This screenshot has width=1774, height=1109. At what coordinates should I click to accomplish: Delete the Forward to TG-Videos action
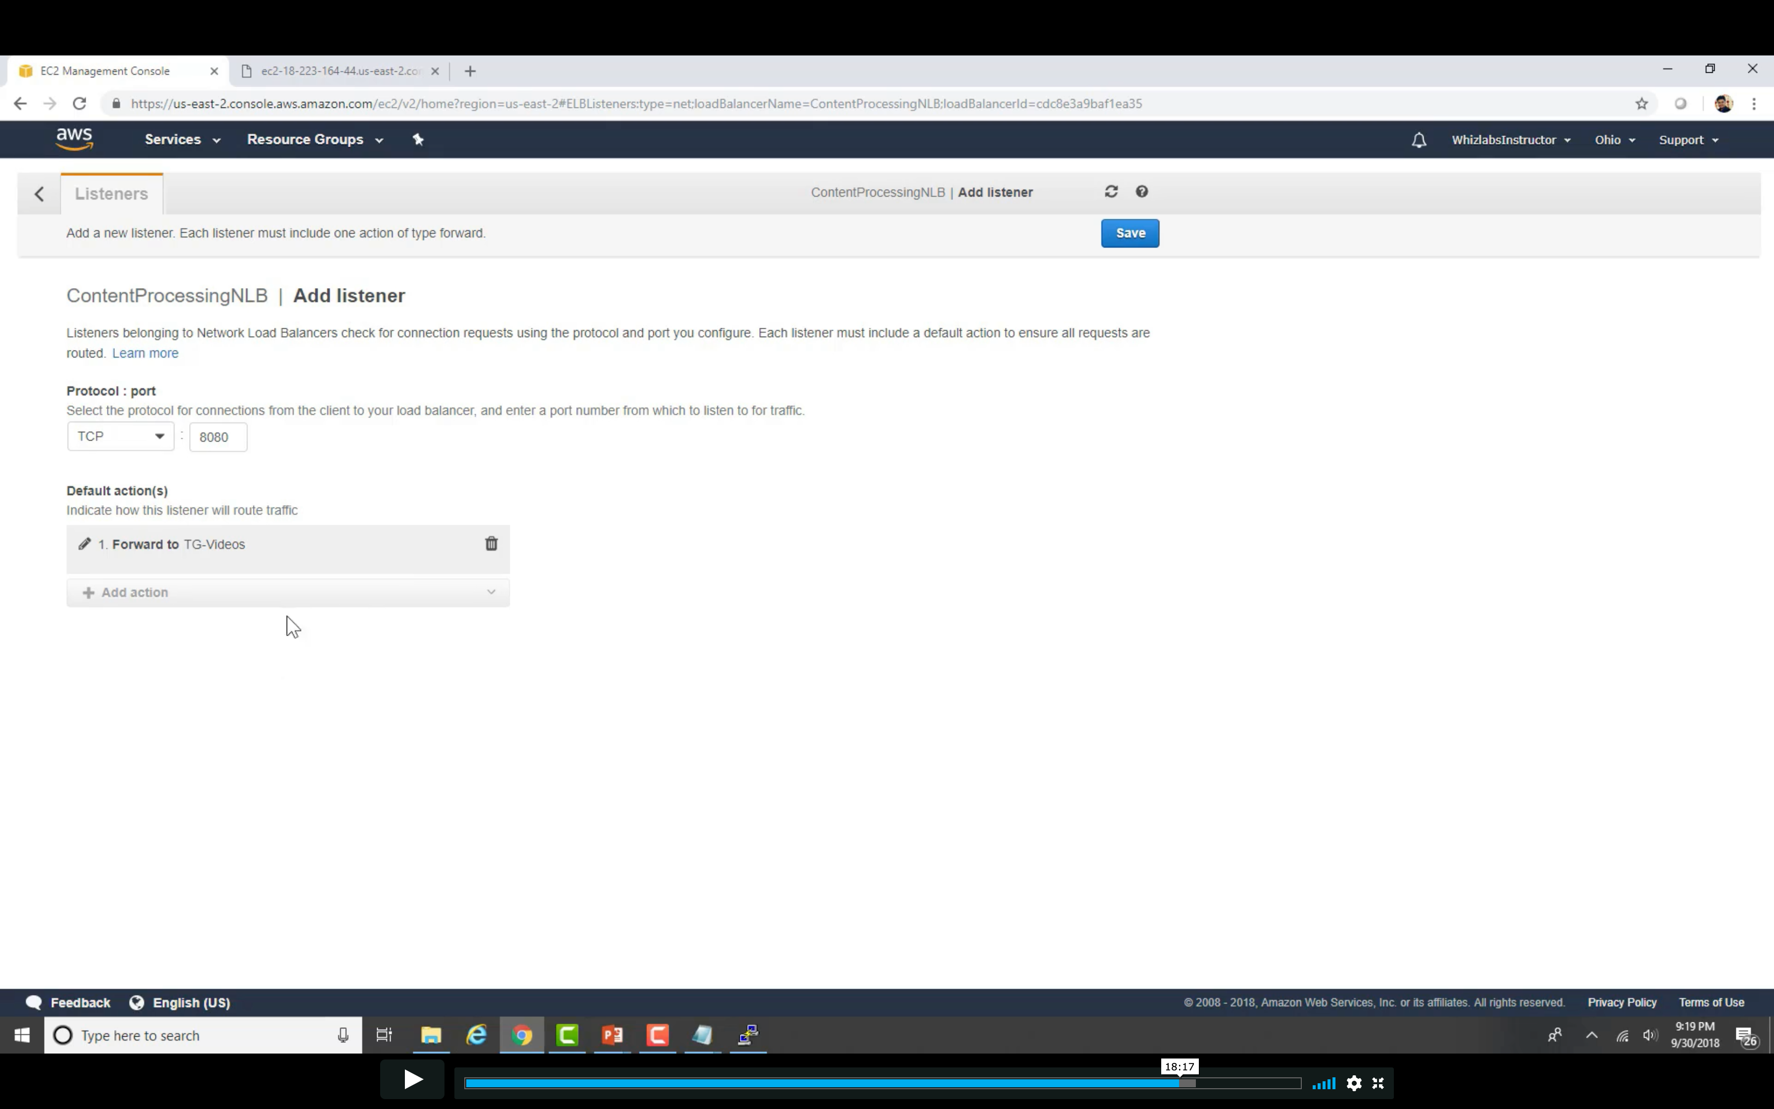pyautogui.click(x=491, y=544)
